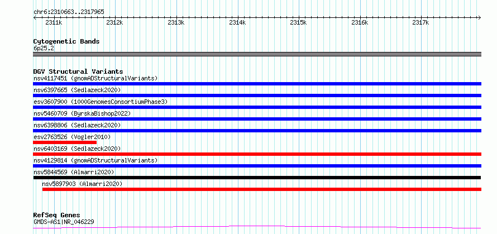497x234 pixels.
Task: Open nsv6403169 (Sedlazeck2020) variant label
Action: 77,149
